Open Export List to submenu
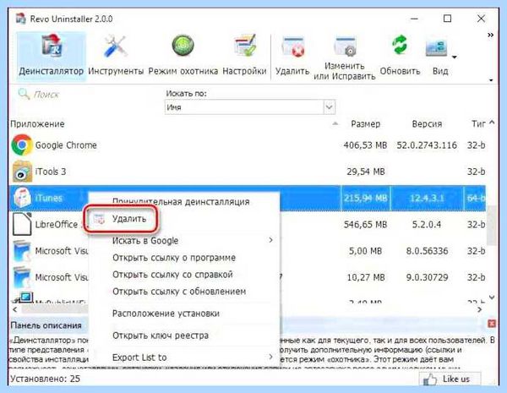 tap(183, 358)
